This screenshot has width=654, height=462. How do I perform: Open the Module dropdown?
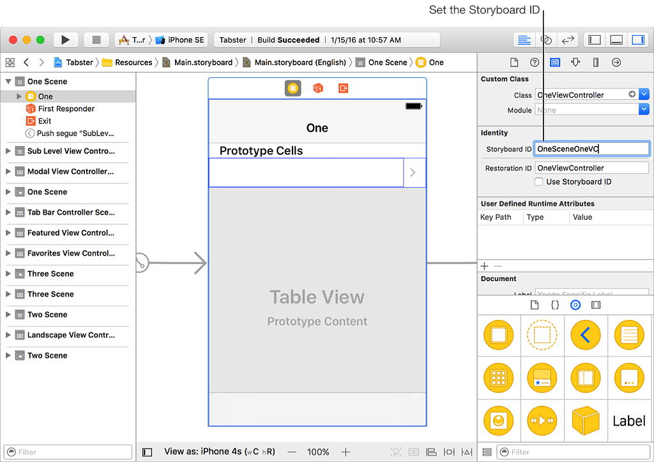(644, 110)
